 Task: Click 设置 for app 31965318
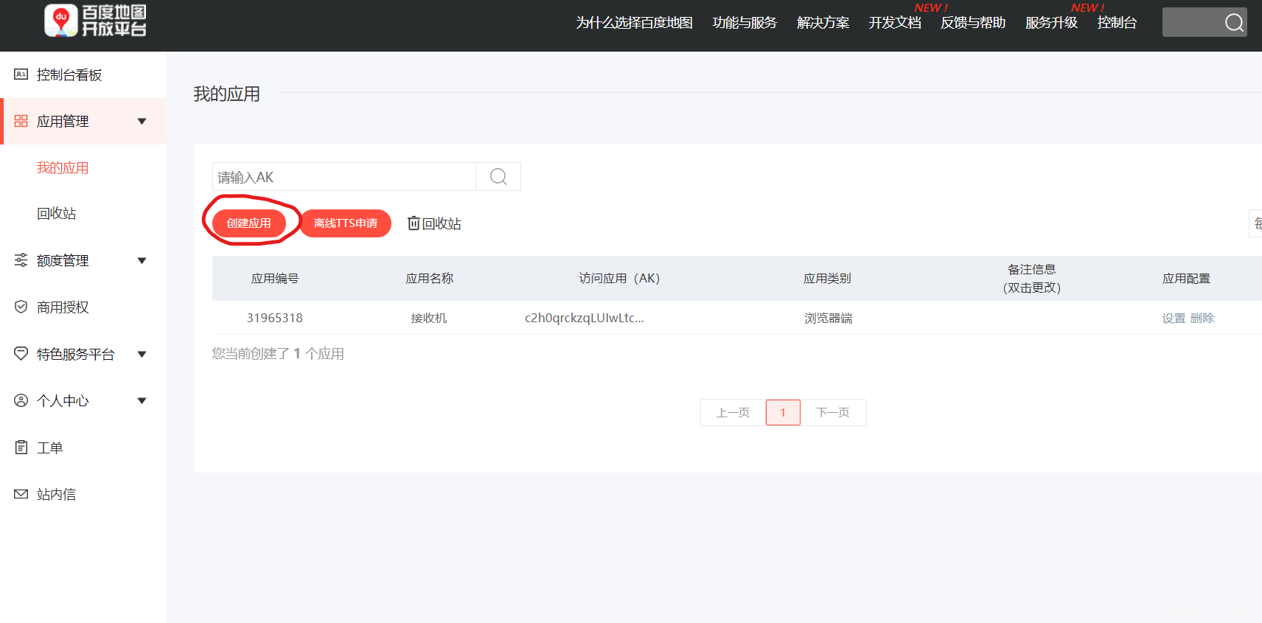tap(1174, 318)
